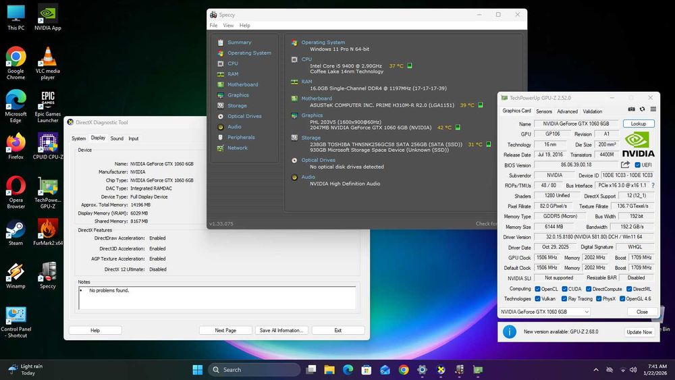Screen dimensions: 675x380
Task: Click Bus Interface question mark in GPU-Z
Action: (653, 186)
